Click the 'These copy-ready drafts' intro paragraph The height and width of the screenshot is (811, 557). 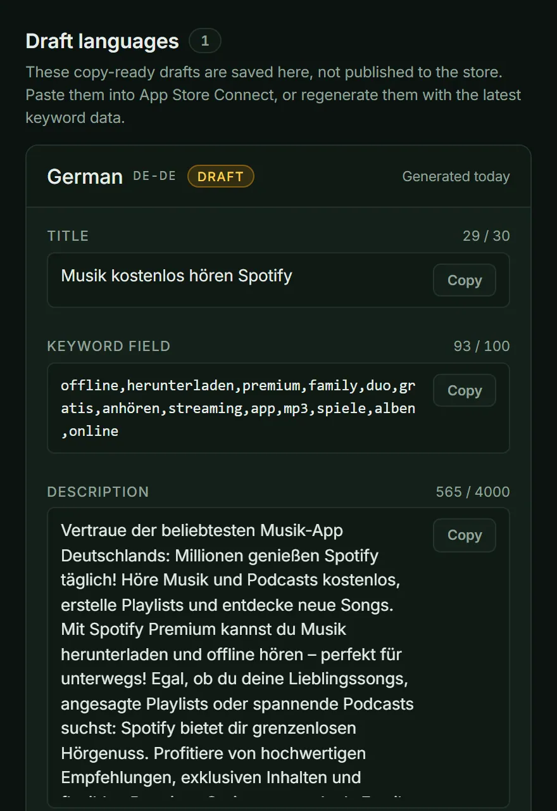coord(273,95)
